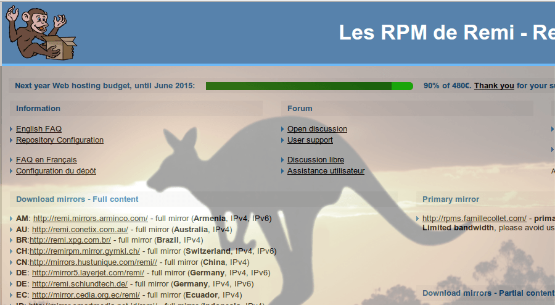Image resolution: width=555 pixels, height=305 pixels.
Task: Click the Limited bandwidth warning text
Action: [x=458, y=228]
